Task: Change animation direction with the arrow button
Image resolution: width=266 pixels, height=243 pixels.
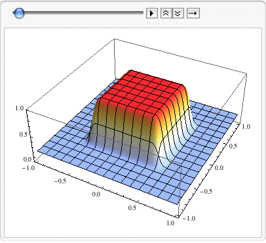Action: (193, 13)
